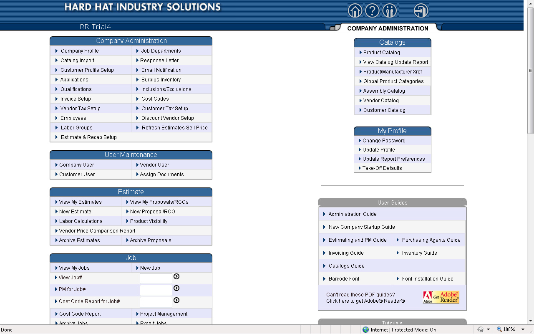Click the Home icon in header
534x334 pixels.
click(355, 10)
